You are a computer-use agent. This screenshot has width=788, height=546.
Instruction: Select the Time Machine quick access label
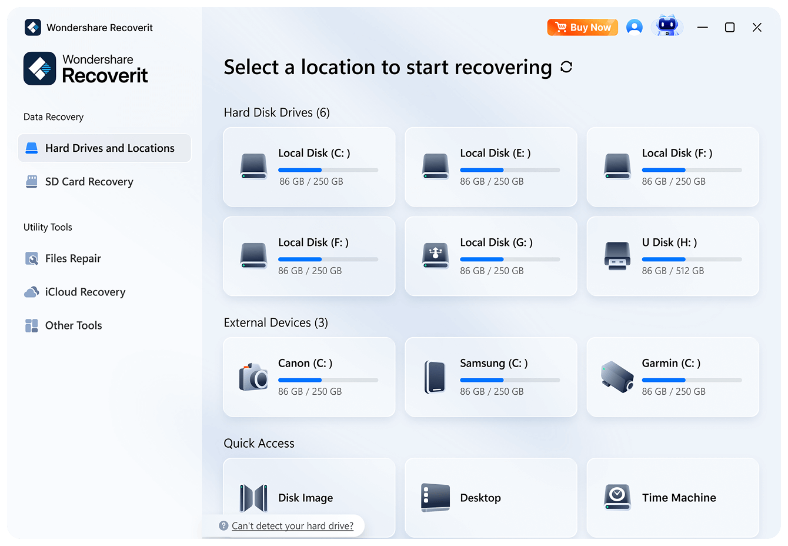pos(679,498)
